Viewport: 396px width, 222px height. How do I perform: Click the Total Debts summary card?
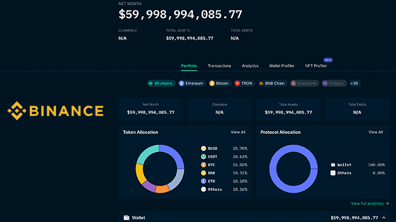[x=357, y=110]
